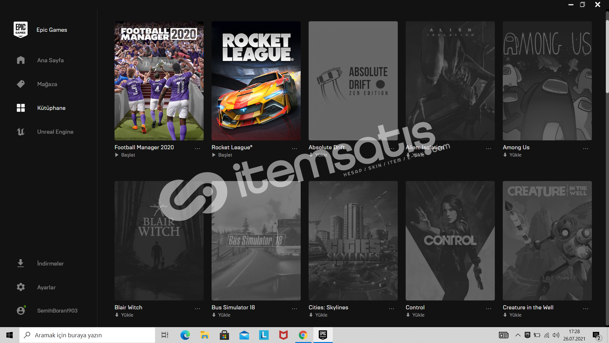
Task: Open options menu for Creature in the Well
Action: point(586,309)
